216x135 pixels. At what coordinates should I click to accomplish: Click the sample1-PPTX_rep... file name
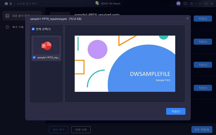point(48,58)
